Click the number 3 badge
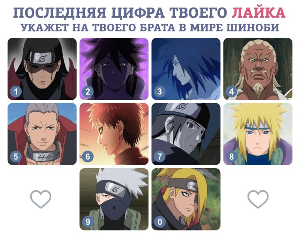Image resolution: width=300 pixels, height=244 pixels. tap(159, 92)
